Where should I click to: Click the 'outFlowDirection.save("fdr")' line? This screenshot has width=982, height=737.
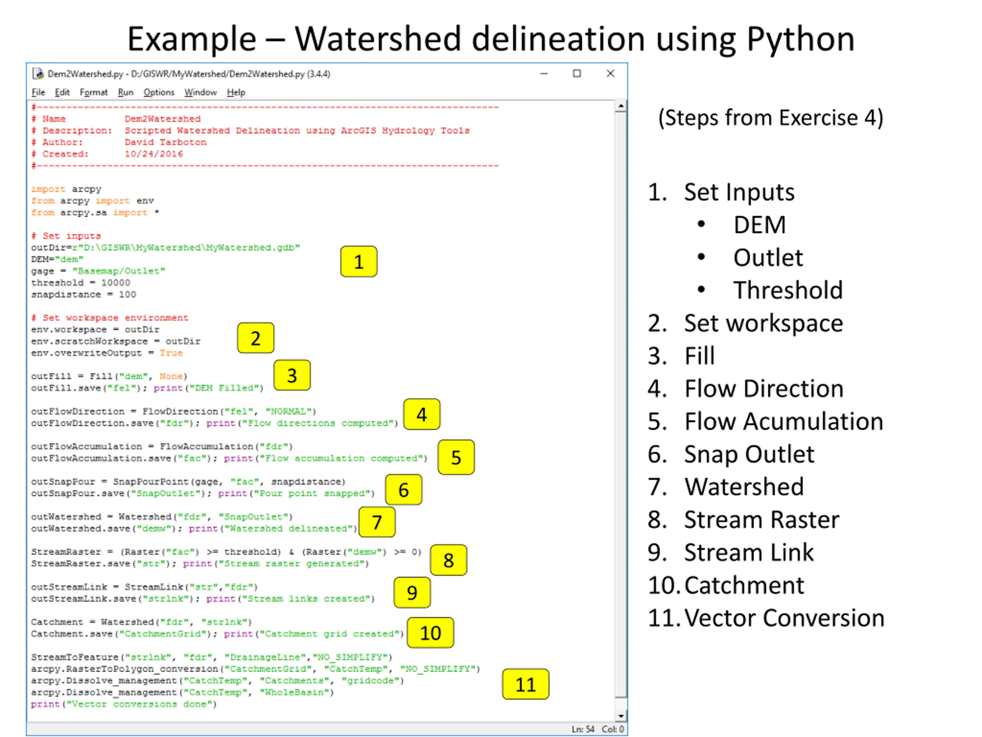click(x=215, y=423)
